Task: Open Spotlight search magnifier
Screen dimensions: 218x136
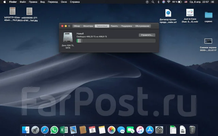Action: 153,2
